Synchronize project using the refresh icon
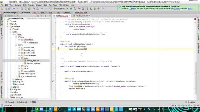The width and height of the screenshot is (200, 112). tap(9, 9)
